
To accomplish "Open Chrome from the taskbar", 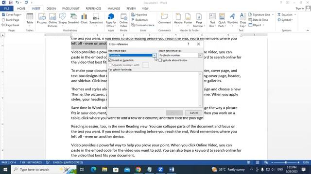I will tap(138, 170).
